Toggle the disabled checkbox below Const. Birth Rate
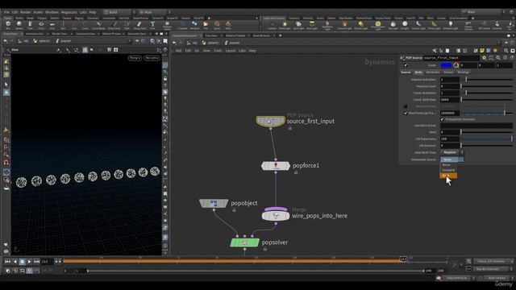The width and height of the screenshot is (516, 290). [406, 106]
